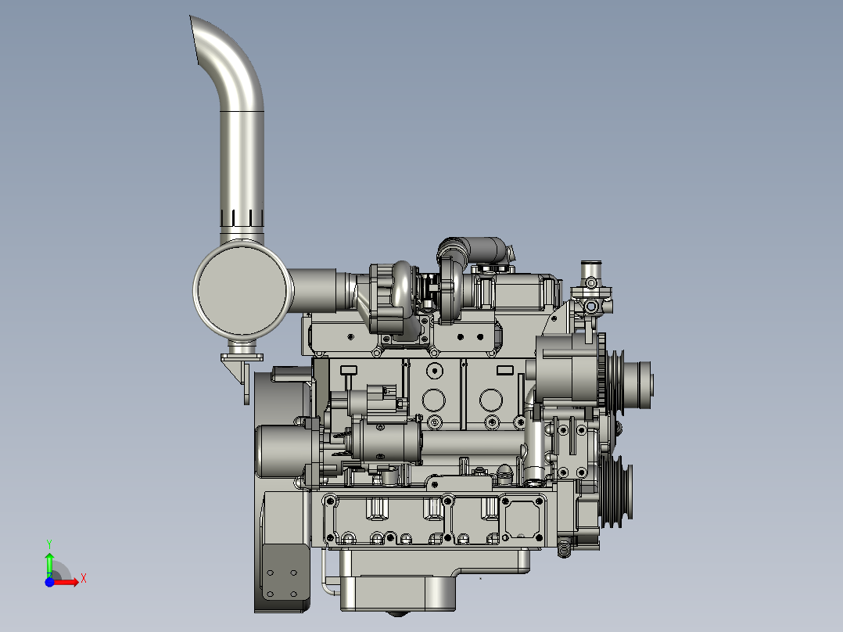Select the round muffler end cap
The image size is (843, 632).
pyautogui.click(x=242, y=289)
